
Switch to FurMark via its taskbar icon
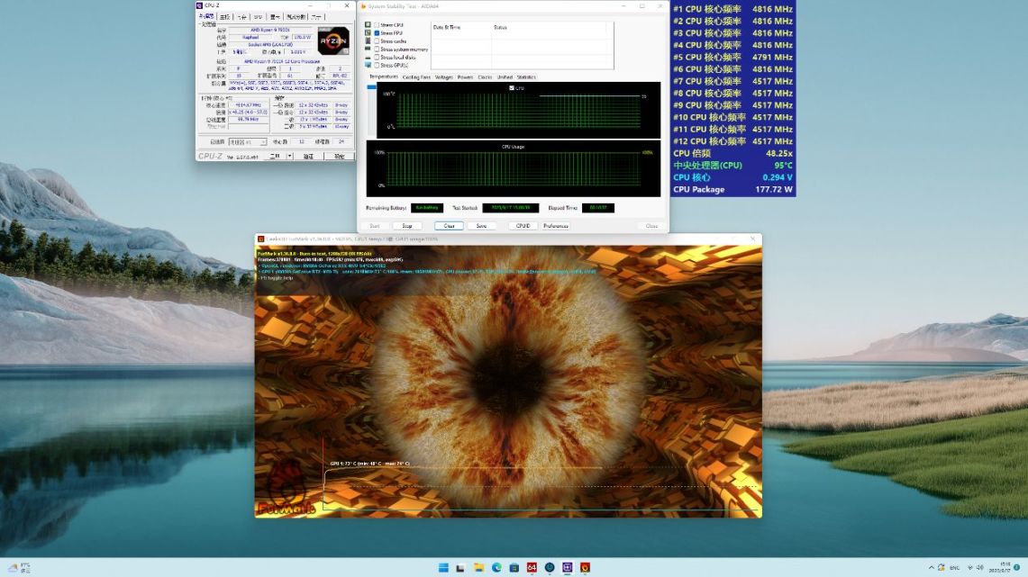[x=585, y=567]
